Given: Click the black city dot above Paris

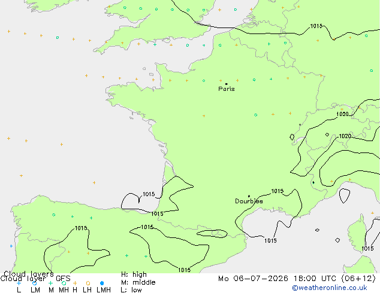Looking at the screenshot, I should 227,84.
